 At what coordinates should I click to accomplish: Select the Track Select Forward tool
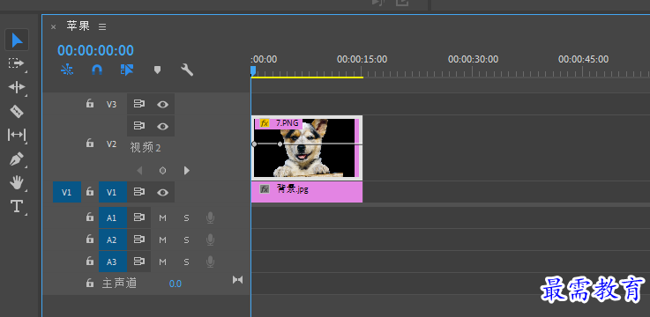(17, 63)
